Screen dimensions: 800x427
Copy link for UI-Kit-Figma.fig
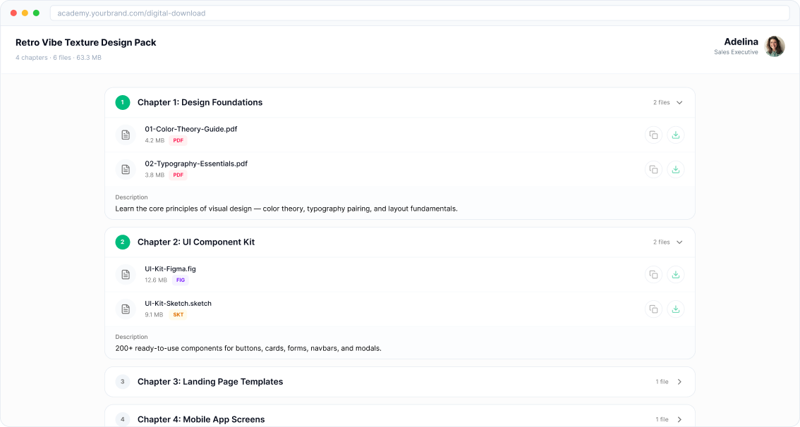click(x=653, y=274)
